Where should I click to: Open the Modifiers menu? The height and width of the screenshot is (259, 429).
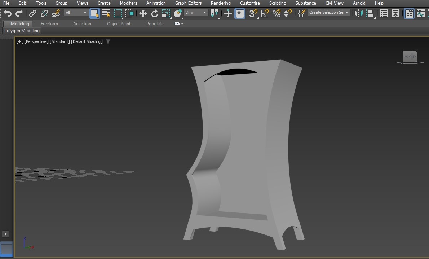[x=128, y=3]
